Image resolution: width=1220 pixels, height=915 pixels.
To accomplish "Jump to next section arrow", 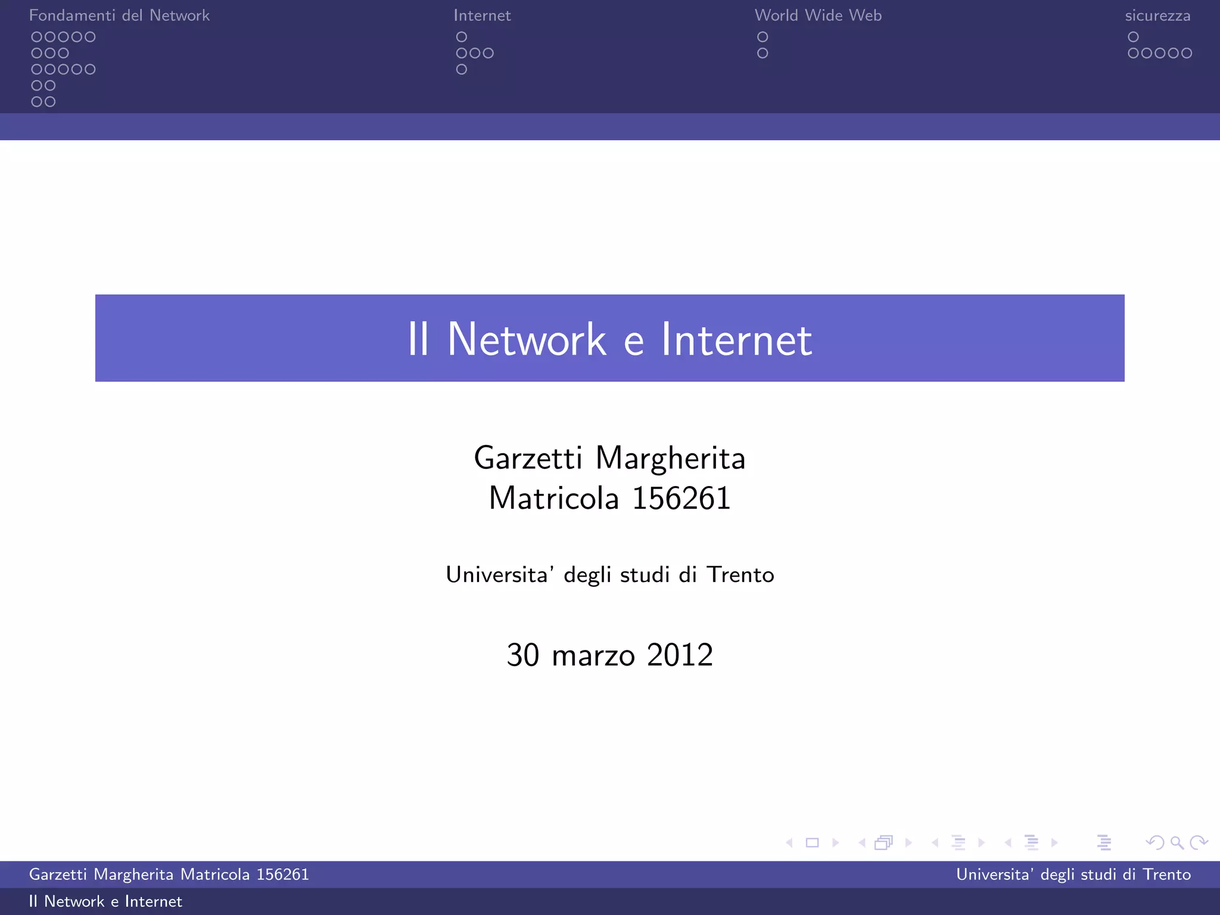I will point(1055,842).
